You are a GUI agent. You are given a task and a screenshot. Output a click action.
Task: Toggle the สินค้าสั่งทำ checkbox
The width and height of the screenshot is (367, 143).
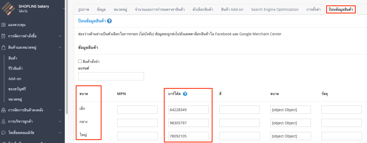click(80, 61)
